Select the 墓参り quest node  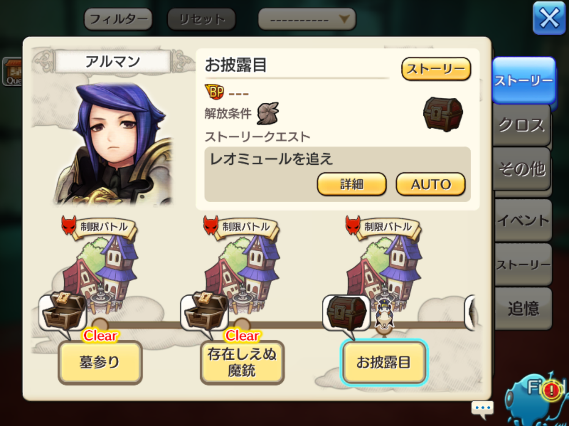[x=100, y=362]
